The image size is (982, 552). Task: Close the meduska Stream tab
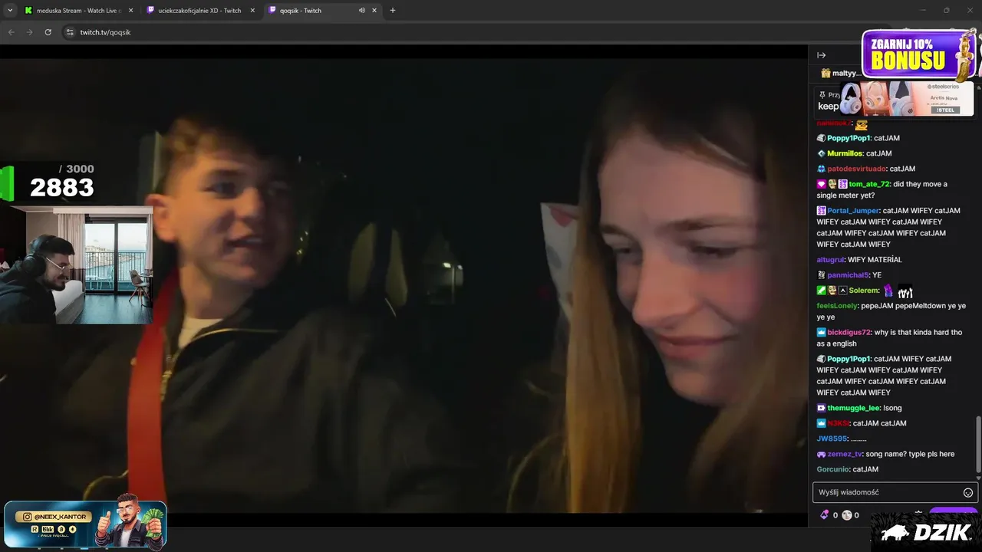130,11
